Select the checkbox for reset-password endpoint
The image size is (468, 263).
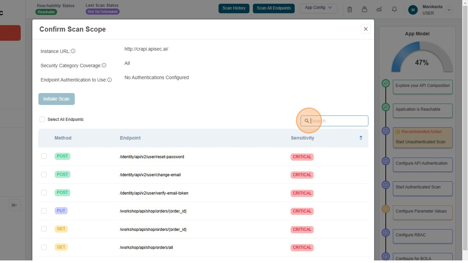point(44,156)
